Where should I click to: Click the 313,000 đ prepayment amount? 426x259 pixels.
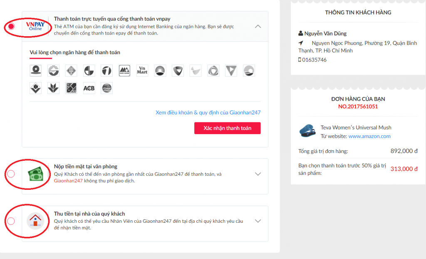click(x=404, y=169)
